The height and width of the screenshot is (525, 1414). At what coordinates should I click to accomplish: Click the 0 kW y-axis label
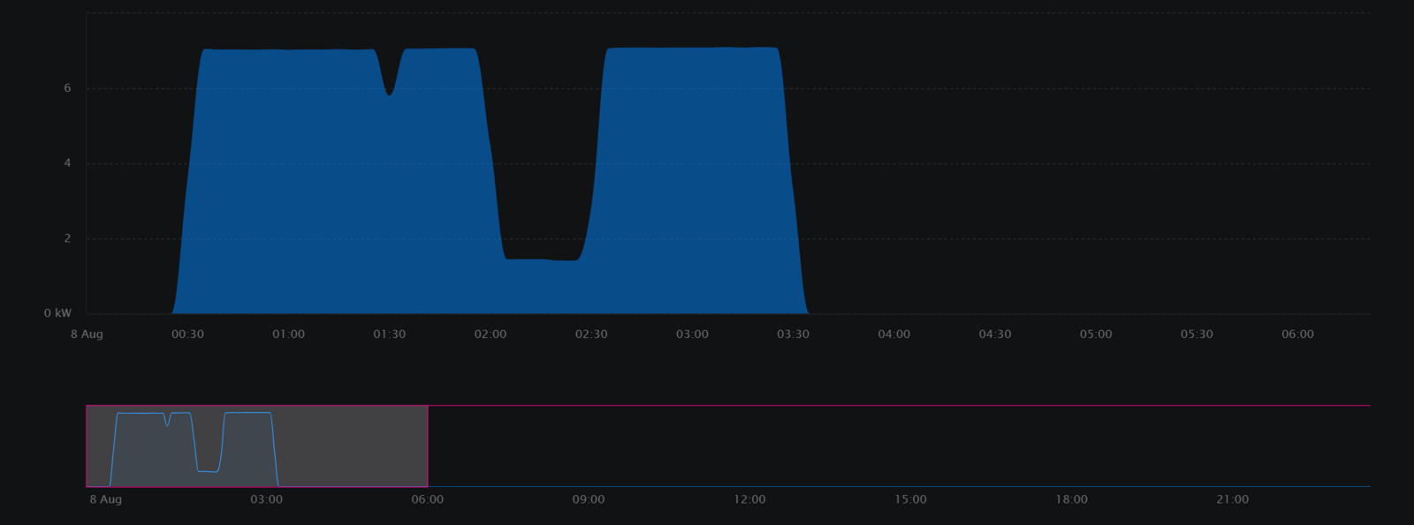57,313
